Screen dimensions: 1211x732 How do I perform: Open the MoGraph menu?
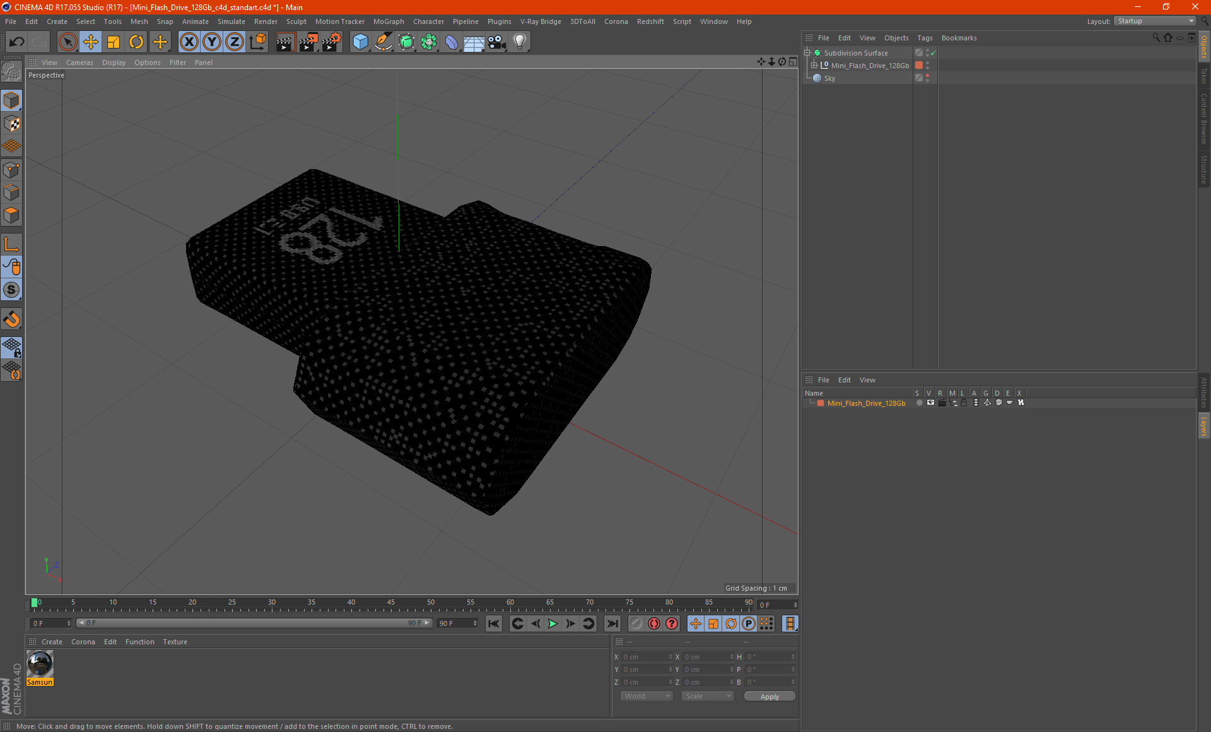click(x=389, y=21)
